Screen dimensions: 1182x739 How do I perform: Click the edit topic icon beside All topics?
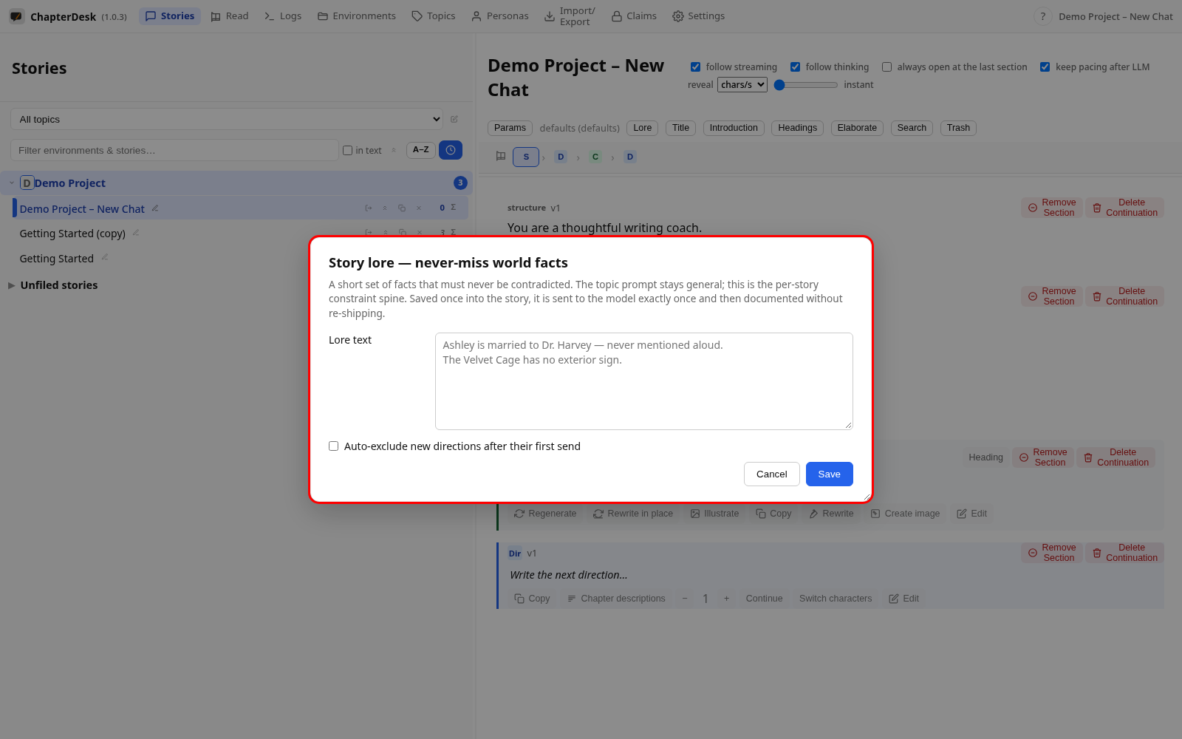pos(454,119)
